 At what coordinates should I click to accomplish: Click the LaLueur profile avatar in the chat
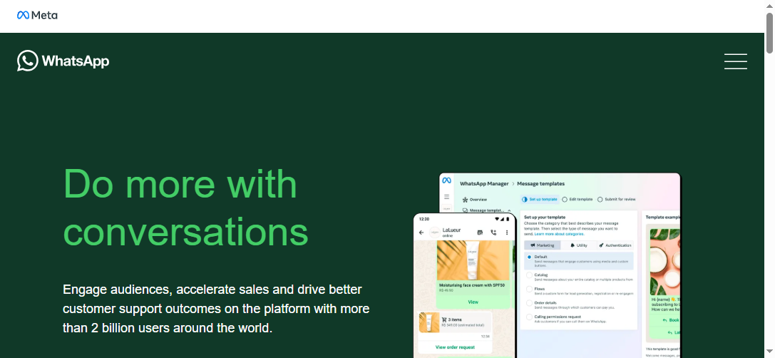(x=434, y=232)
